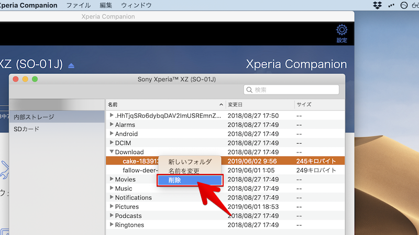Image resolution: width=419 pixels, height=235 pixels.
Task: Click the magnifier icon in search field
Action: click(x=249, y=90)
